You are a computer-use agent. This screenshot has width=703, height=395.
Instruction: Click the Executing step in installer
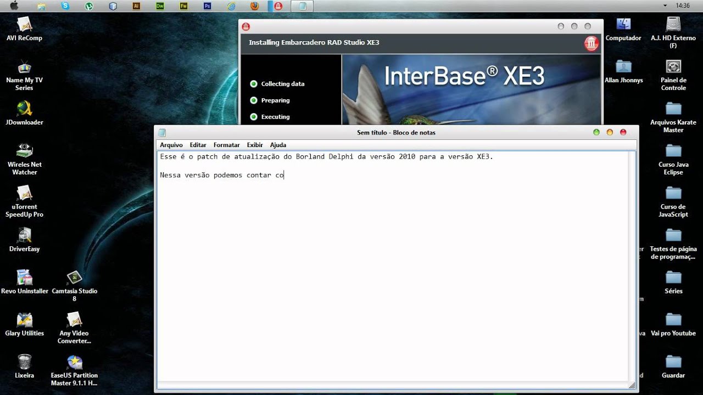click(x=270, y=117)
